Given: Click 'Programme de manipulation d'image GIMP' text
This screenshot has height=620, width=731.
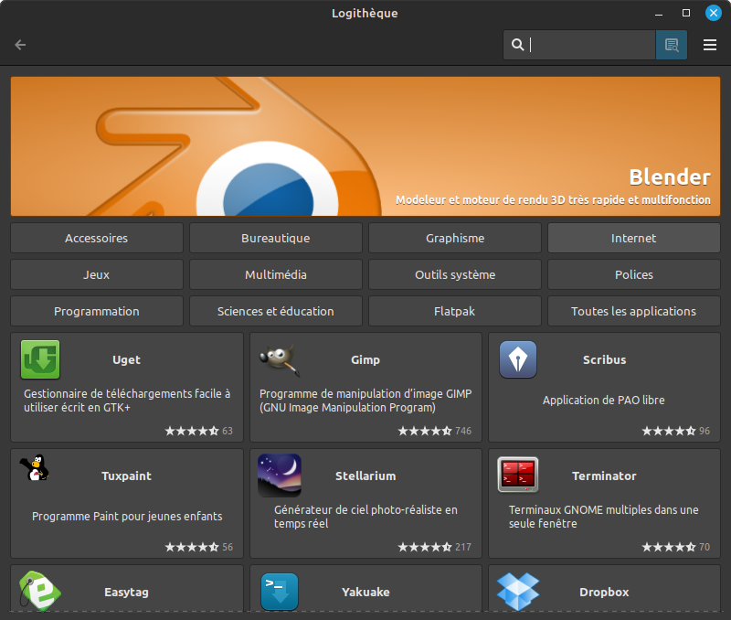Looking at the screenshot, I should click(365, 401).
